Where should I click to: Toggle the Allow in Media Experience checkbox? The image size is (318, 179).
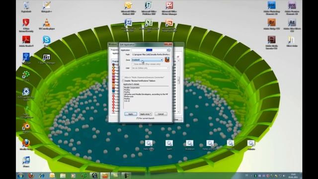123,78
